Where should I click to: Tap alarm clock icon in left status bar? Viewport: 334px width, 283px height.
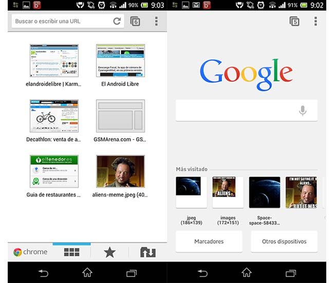click(101, 5)
